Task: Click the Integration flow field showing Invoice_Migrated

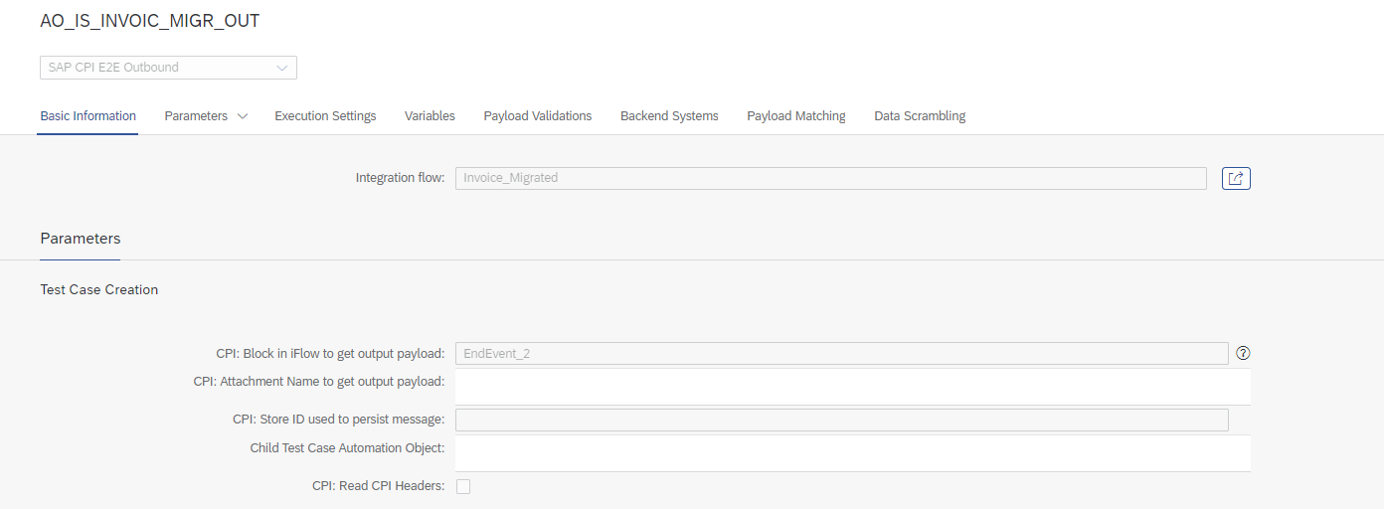Action: coord(830,178)
